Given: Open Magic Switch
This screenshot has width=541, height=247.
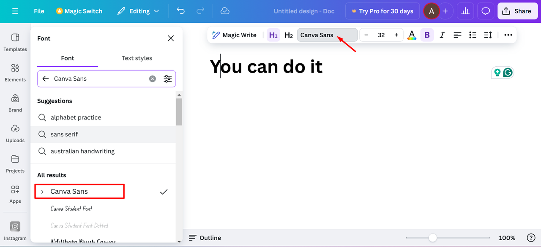Looking at the screenshot, I should click(79, 11).
